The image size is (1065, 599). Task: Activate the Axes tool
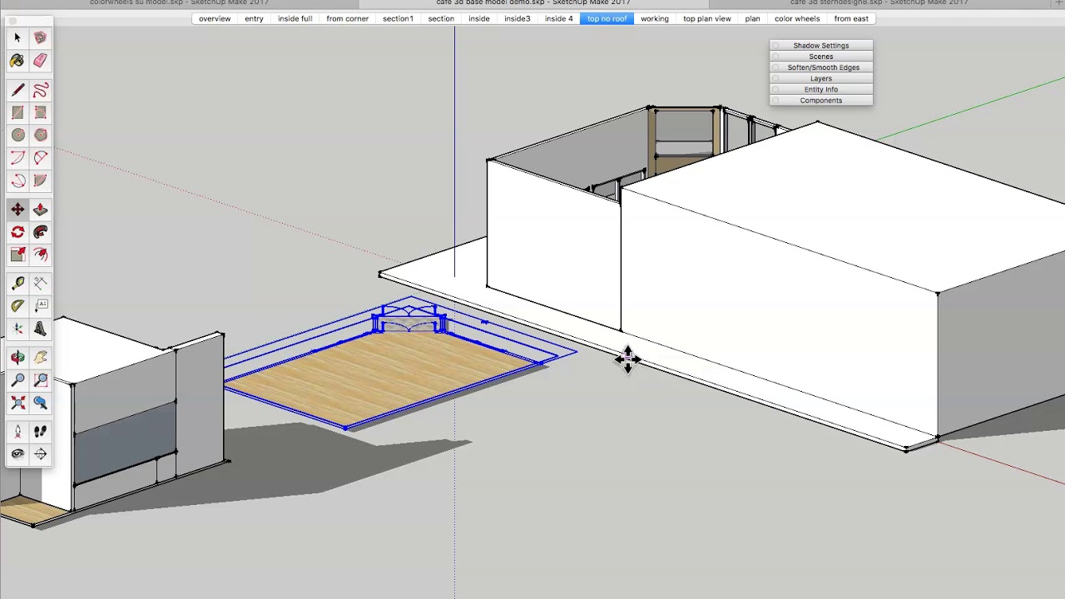(x=17, y=329)
